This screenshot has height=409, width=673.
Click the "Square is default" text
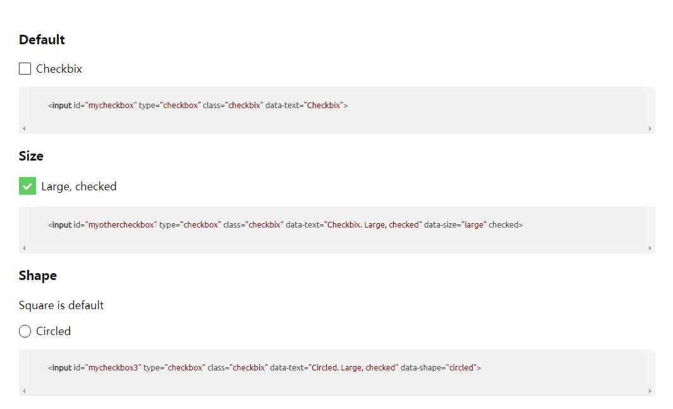(61, 305)
